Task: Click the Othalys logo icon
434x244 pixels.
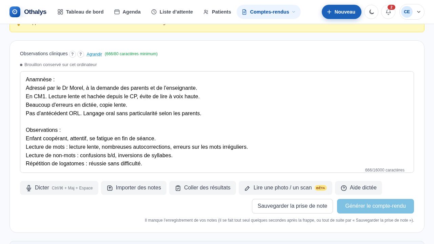Action: coord(15,12)
